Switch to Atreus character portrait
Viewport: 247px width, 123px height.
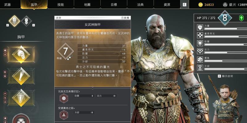click(26, 21)
